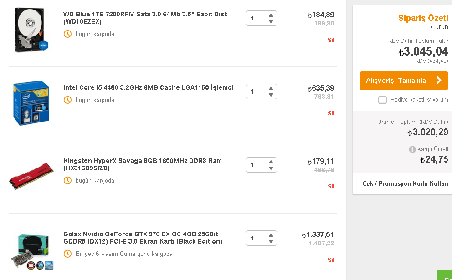
Task: Click Alışverişi Tamamla checkout button
Action: pos(404,81)
